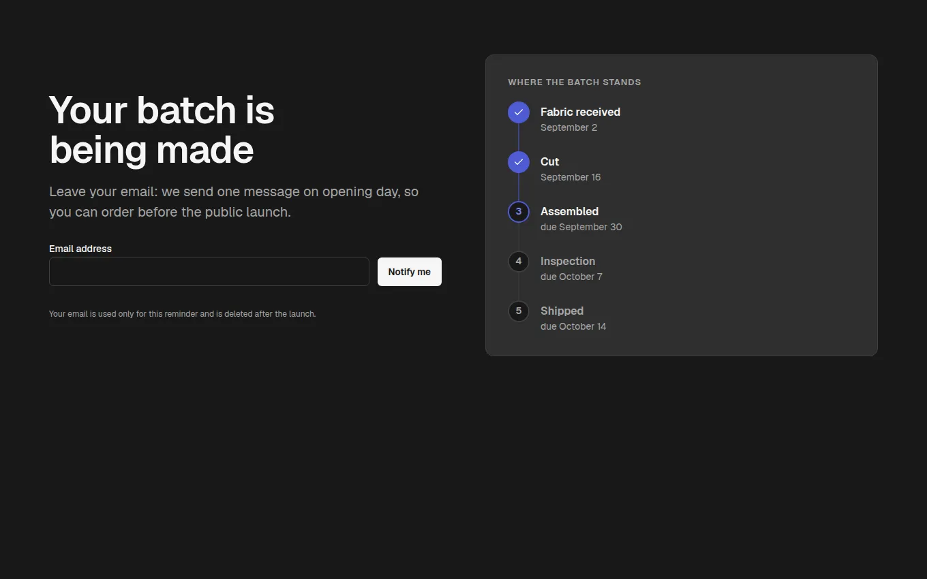Click the 'due September 30' text
The width and height of the screenshot is (927, 579).
581,227
